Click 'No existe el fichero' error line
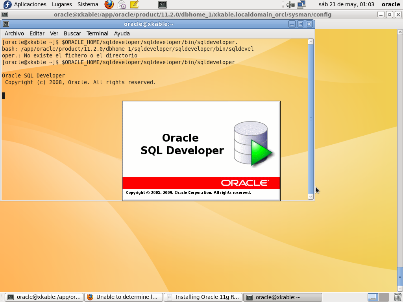403x302 pixels. point(70,55)
